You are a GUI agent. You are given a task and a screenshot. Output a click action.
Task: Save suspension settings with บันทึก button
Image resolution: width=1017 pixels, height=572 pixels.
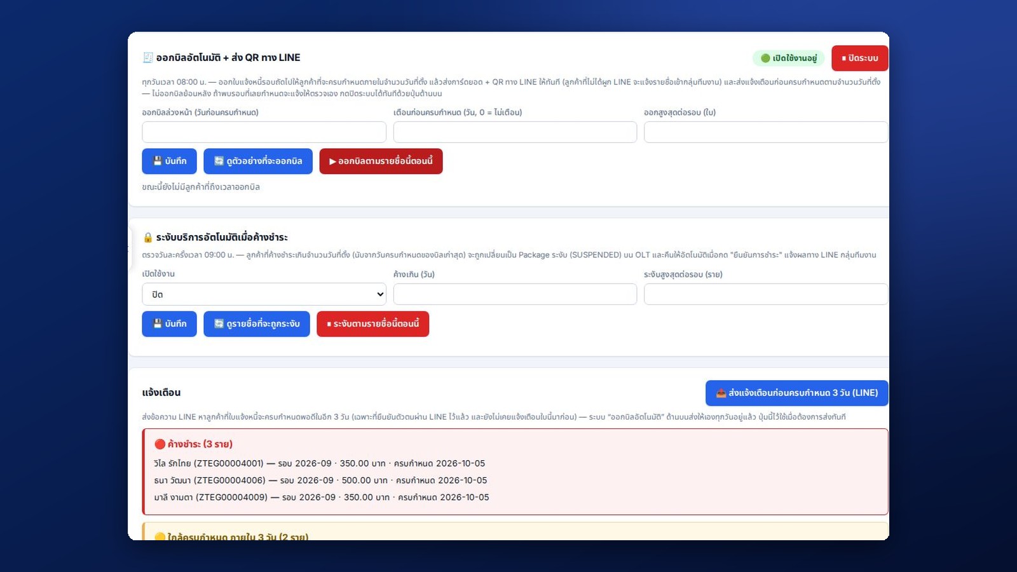pyautogui.click(x=169, y=324)
